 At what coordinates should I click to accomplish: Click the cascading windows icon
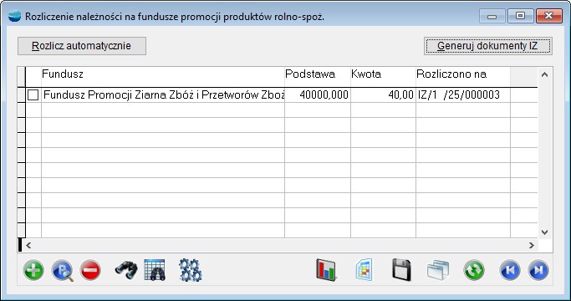[438, 270]
